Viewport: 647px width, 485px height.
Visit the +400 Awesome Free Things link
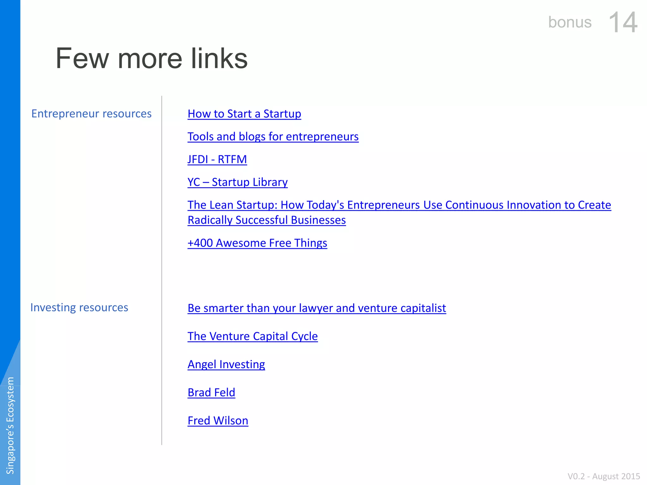tap(257, 243)
